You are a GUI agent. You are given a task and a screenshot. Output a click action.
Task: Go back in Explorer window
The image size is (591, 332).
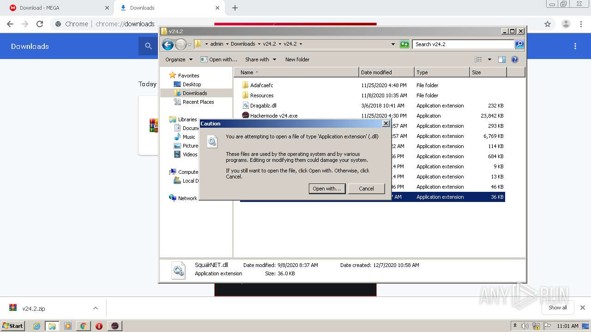[x=168, y=44]
